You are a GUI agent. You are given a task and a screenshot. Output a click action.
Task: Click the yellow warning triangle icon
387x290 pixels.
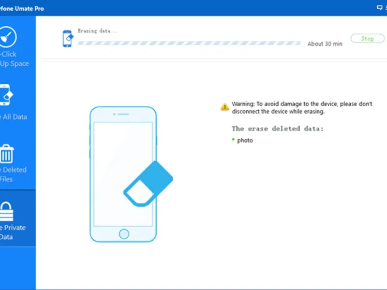pos(224,107)
